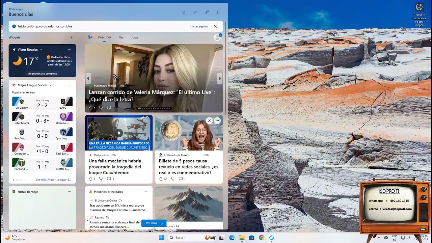Open Task View on taskbar
Image resolution: width=432 pixels, height=243 pixels.
pos(222,238)
